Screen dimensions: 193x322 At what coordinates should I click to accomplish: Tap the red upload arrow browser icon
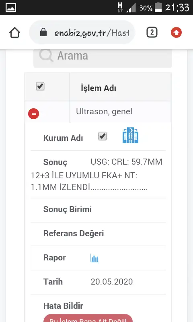coord(176,33)
